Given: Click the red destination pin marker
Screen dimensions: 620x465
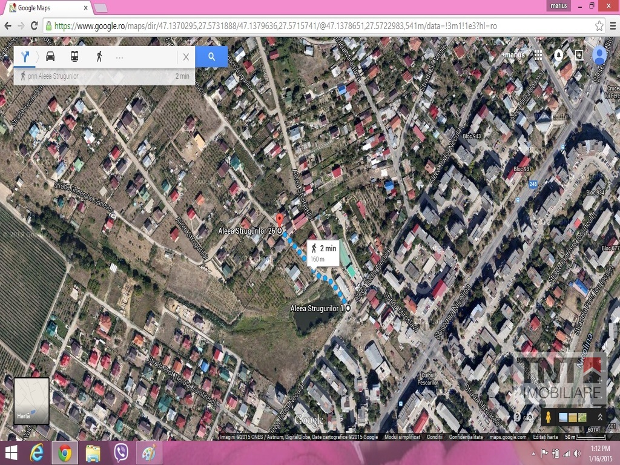Looking at the screenshot, I should 279,220.
